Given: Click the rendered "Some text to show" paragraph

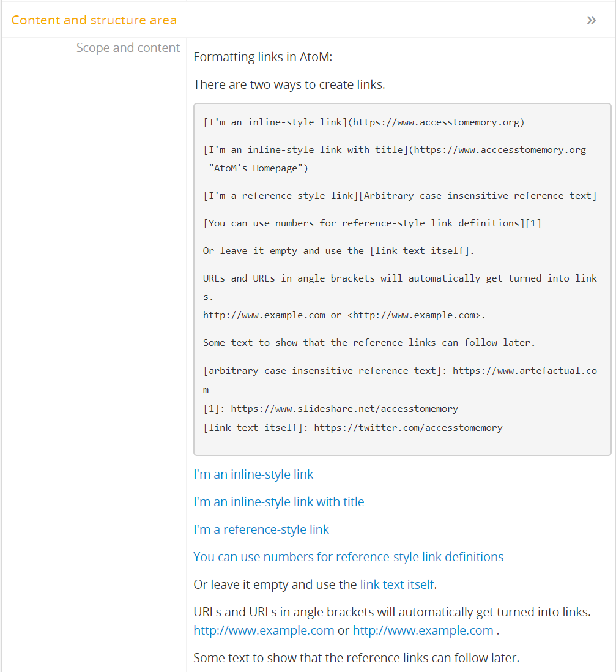Looking at the screenshot, I should (356, 658).
